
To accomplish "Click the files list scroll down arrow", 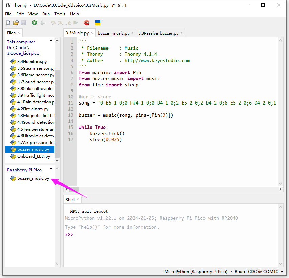I will click(x=57, y=161).
